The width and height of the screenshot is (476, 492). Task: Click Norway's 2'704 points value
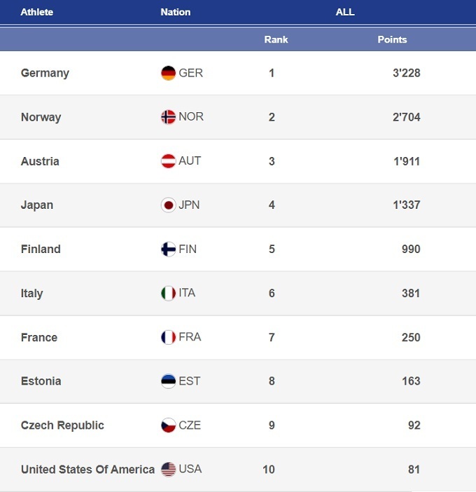(x=406, y=117)
